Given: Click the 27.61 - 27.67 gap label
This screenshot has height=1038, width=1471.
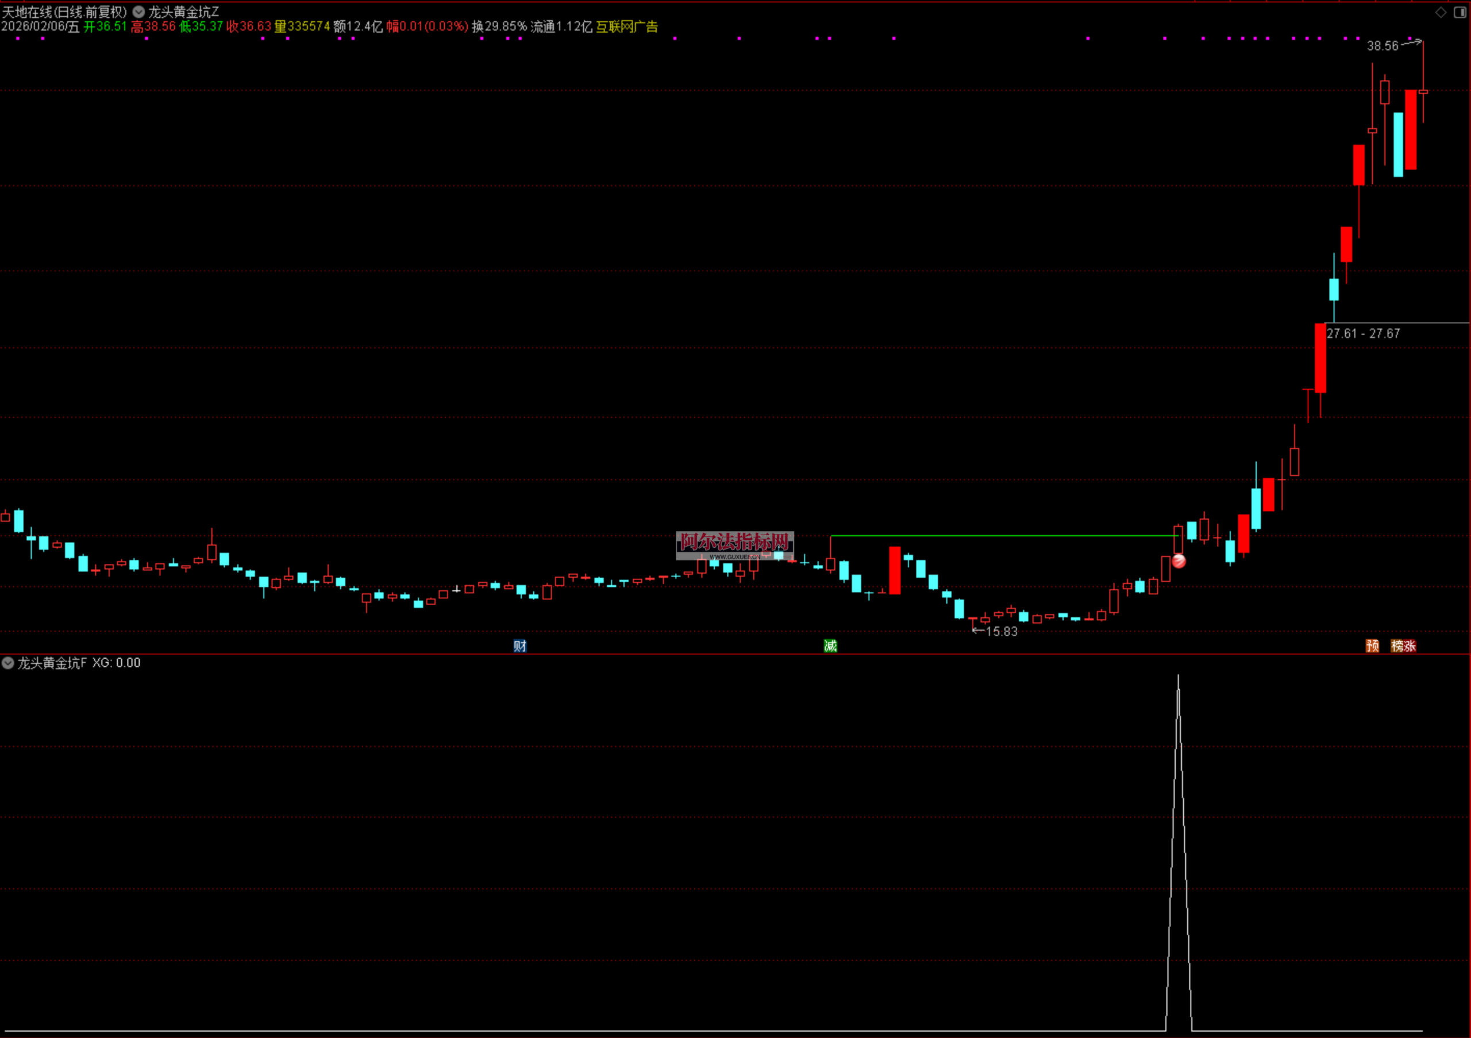Looking at the screenshot, I should (x=1363, y=334).
